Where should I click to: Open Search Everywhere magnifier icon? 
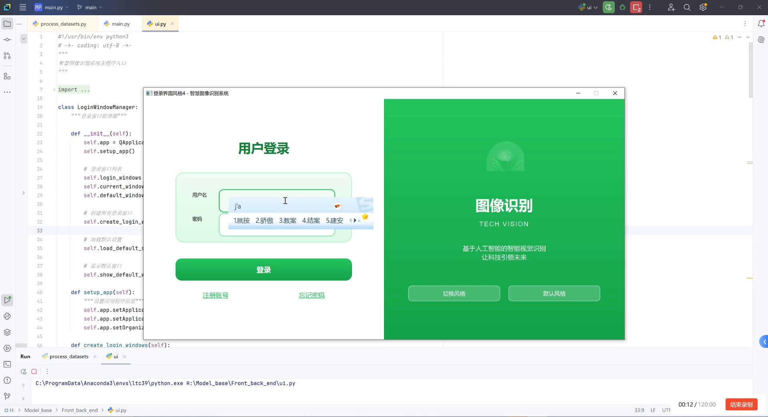point(687,7)
